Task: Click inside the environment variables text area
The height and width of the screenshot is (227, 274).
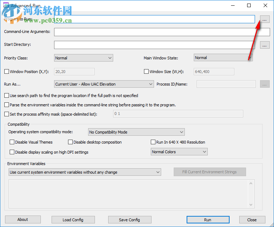Action: pos(129,194)
